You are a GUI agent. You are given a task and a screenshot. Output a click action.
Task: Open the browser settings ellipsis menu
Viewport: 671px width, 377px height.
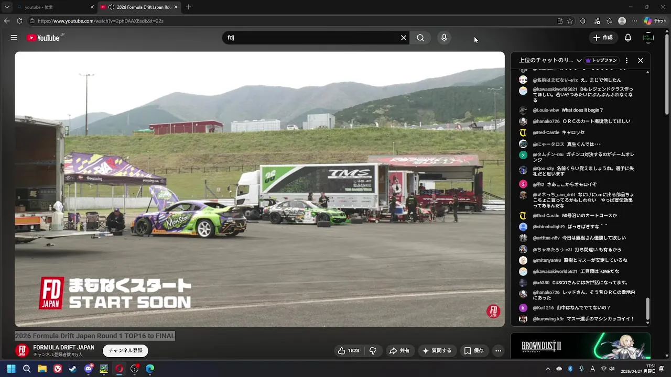[635, 21]
